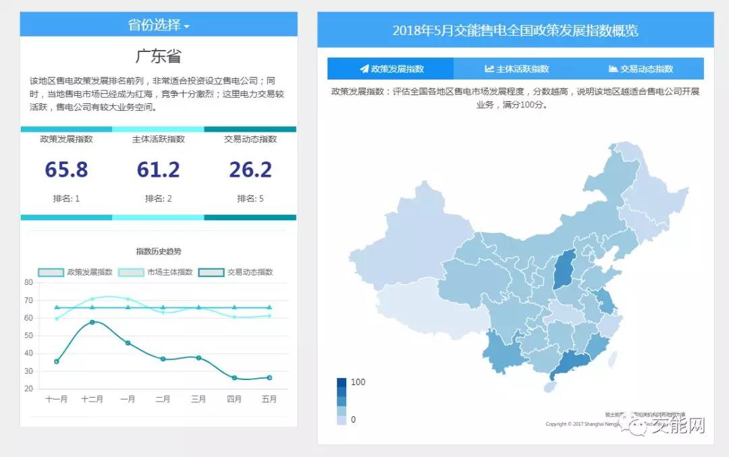Click the line chart icon on 主体活跃指数 tab
This screenshot has width=729, height=457.
pyautogui.click(x=489, y=69)
